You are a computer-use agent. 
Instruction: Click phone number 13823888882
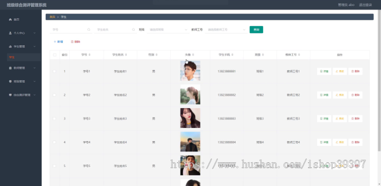(x=226, y=95)
